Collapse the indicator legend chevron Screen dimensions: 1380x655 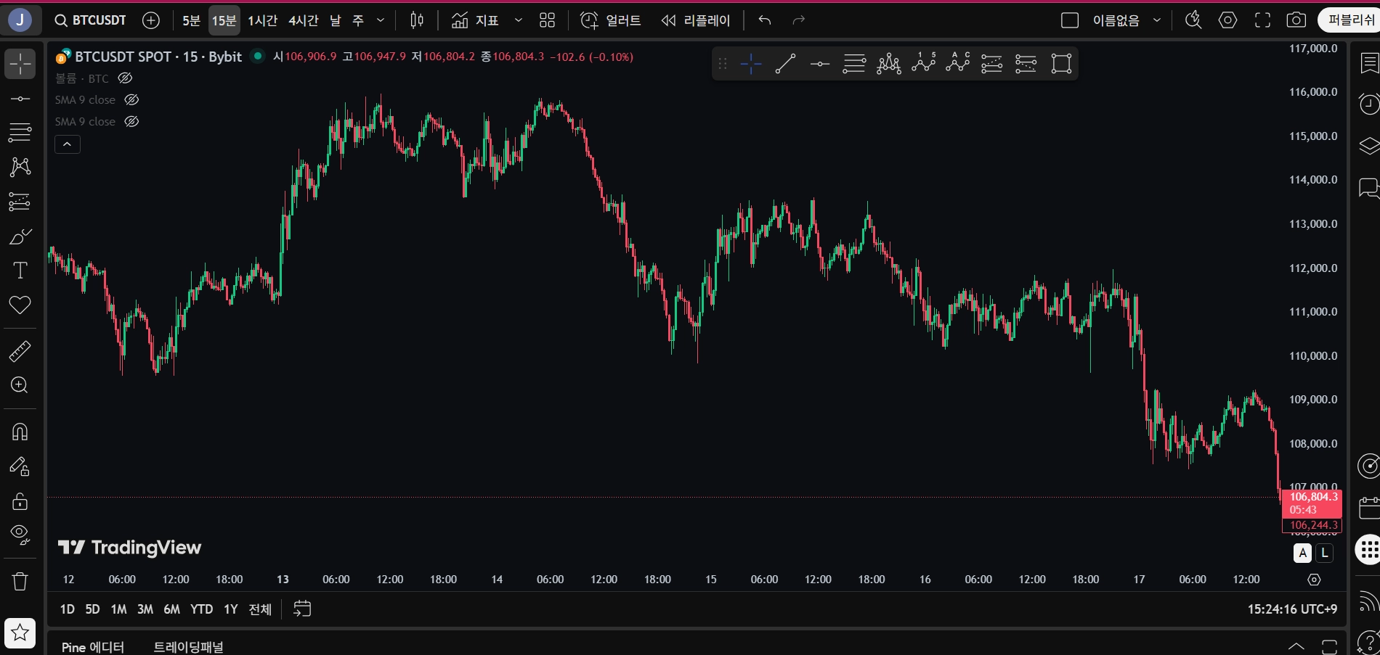(68, 144)
